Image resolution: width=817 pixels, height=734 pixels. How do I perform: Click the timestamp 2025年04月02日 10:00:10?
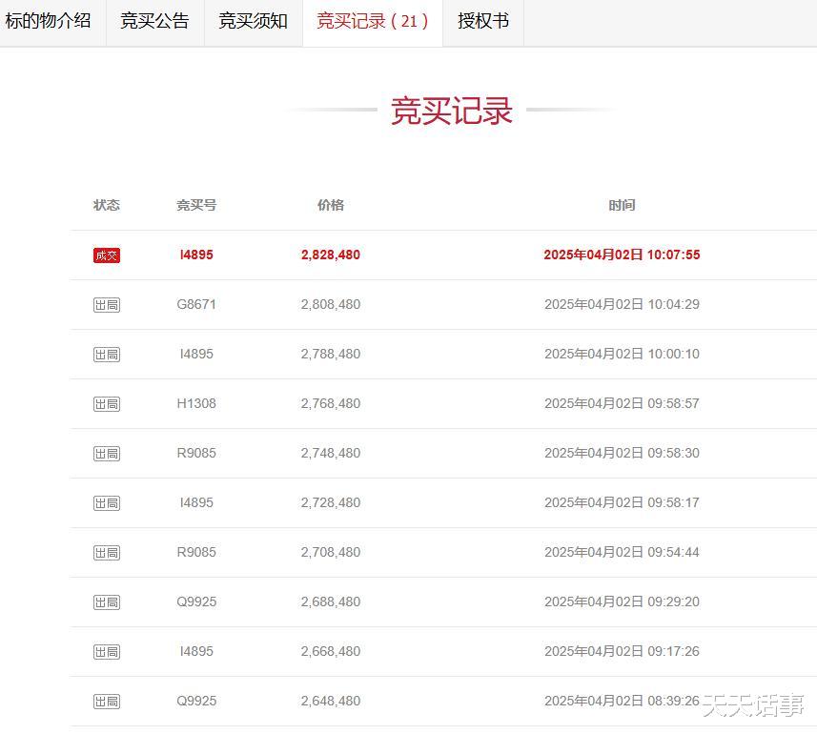623,354
